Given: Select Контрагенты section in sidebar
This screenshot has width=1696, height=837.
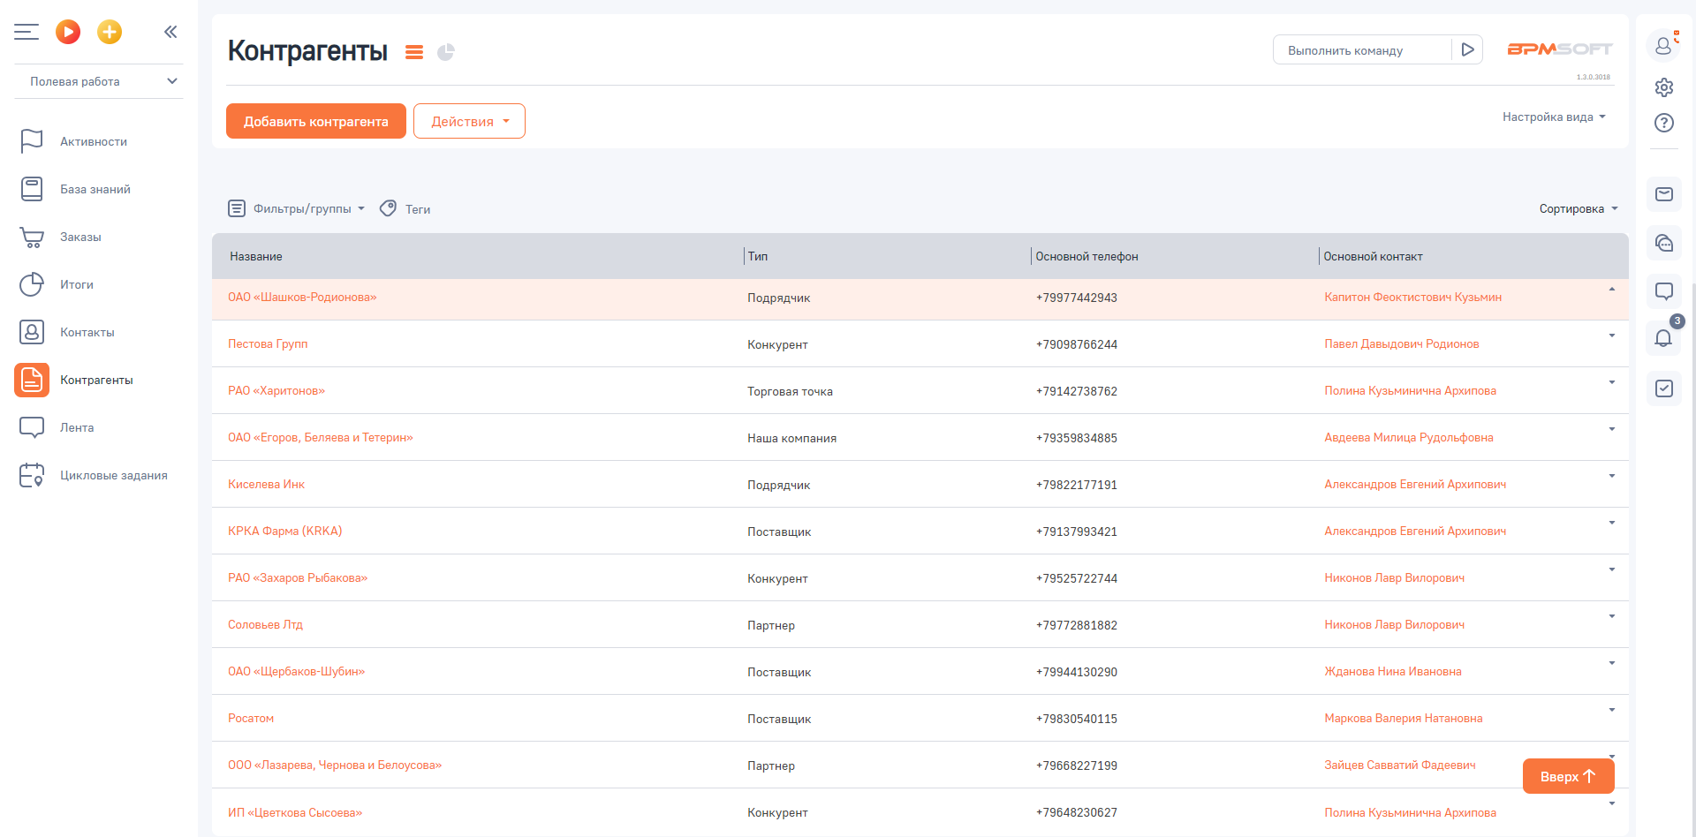Looking at the screenshot, I should pyautogui.click(x=96, y=380).
